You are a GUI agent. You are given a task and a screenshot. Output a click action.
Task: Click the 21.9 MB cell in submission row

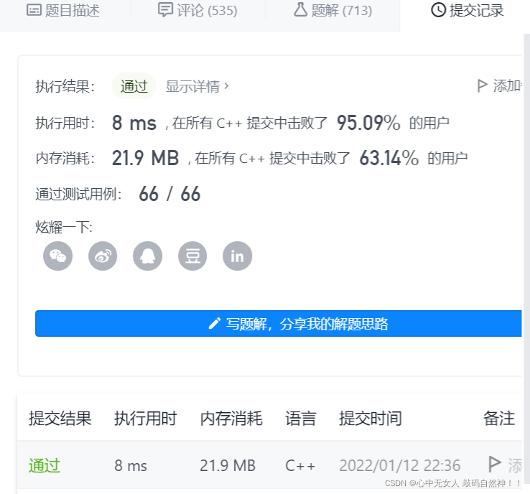click(228, 465)
